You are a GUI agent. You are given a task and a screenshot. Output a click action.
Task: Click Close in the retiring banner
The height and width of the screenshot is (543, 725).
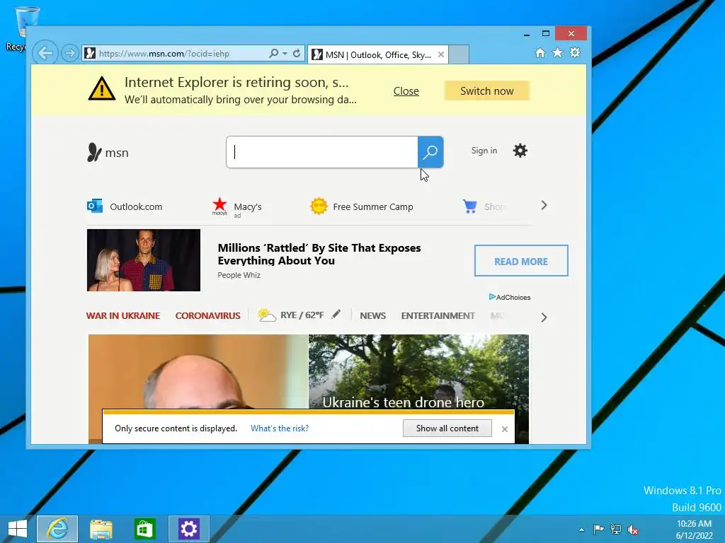[406, 91]
